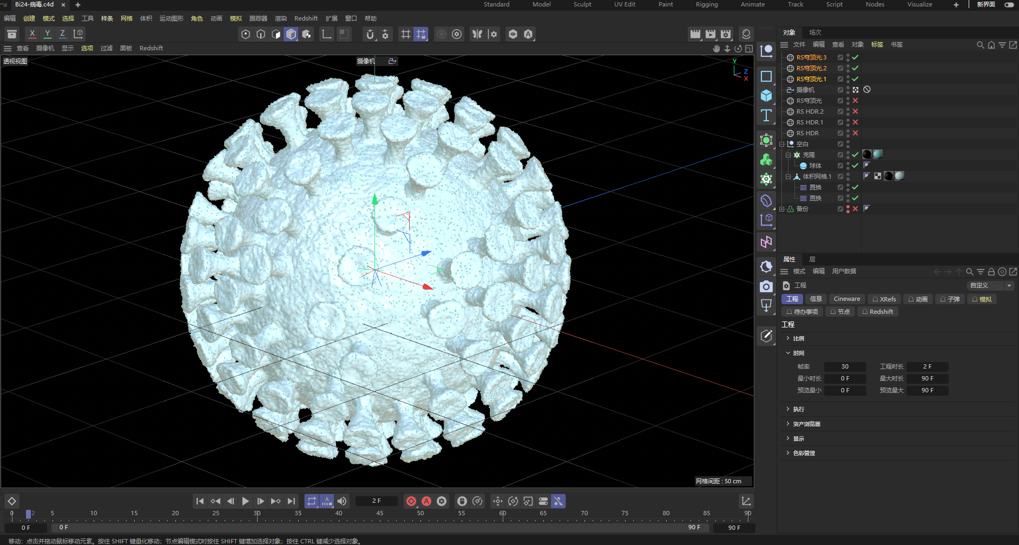
Task: Toggle visibility dots for 备份 object
Action: tap(847, 209)
